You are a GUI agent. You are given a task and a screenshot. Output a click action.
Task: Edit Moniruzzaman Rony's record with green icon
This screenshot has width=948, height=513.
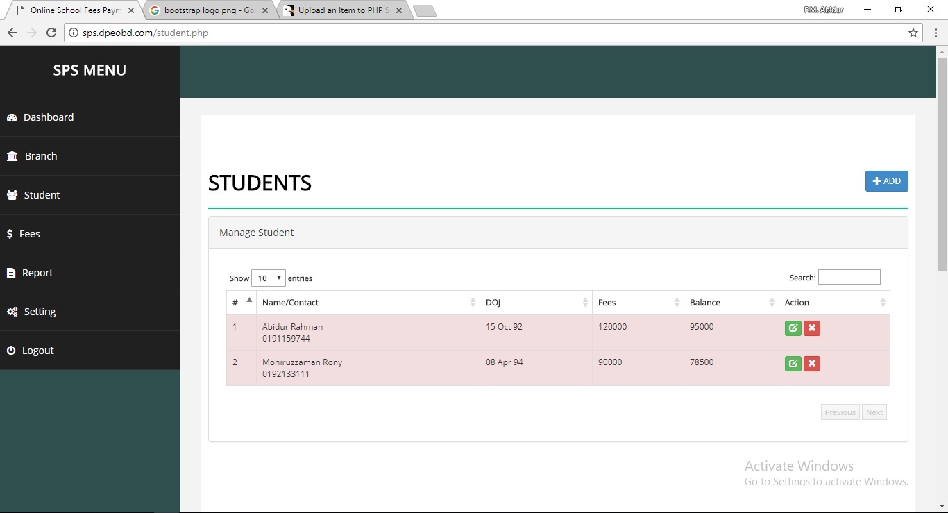pyautogui.click(x=793, y=363)
